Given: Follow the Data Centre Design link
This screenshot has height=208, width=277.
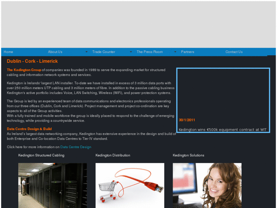Looking at the screenshot, I should tap(76, 147).
